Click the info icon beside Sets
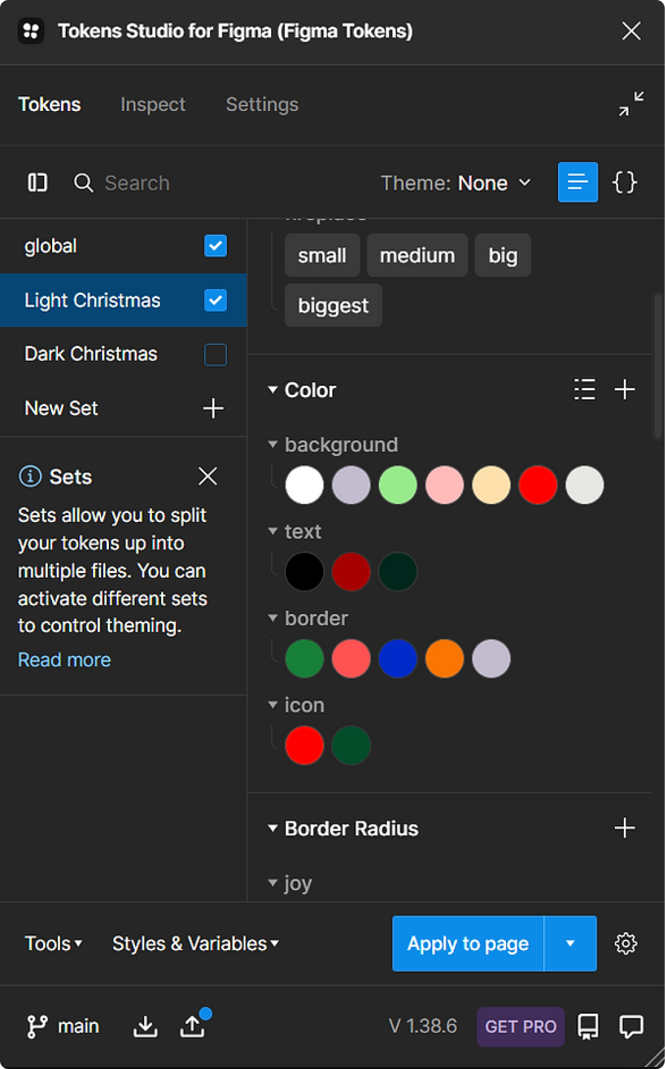 point(30,476)
